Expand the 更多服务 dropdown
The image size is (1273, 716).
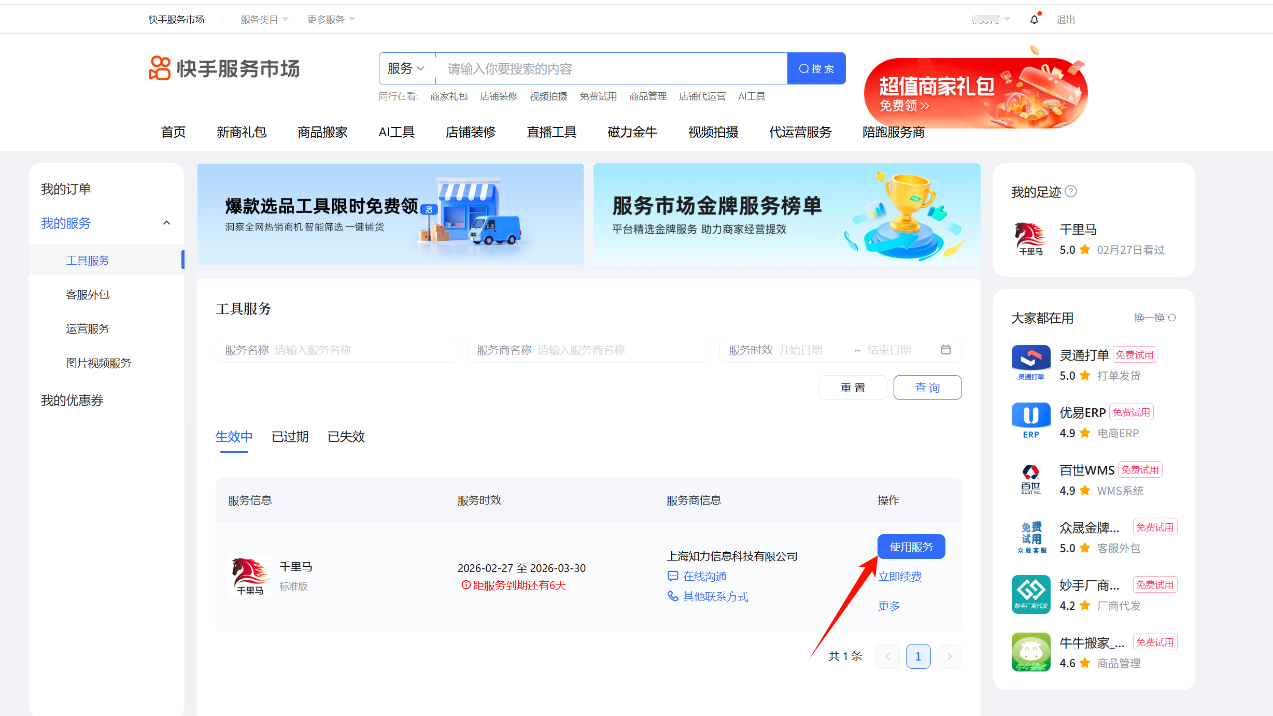click(331, 20)
